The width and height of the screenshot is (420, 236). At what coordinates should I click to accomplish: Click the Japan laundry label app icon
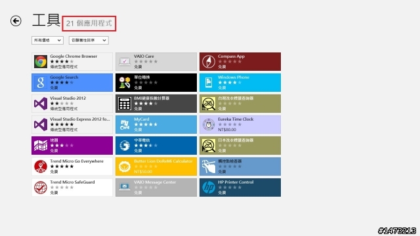[209, 146]
